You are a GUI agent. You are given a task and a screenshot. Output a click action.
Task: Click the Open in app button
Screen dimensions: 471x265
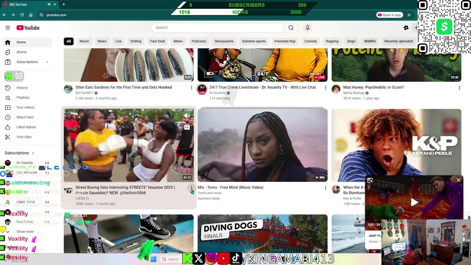(389, 15)
